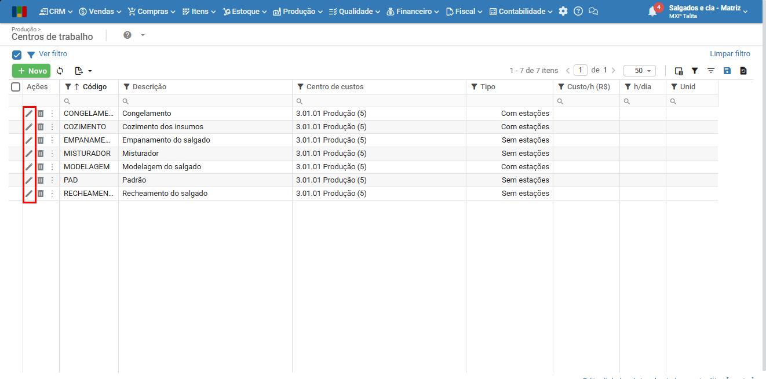Click the Limpar filtro link

pos(729,54)
